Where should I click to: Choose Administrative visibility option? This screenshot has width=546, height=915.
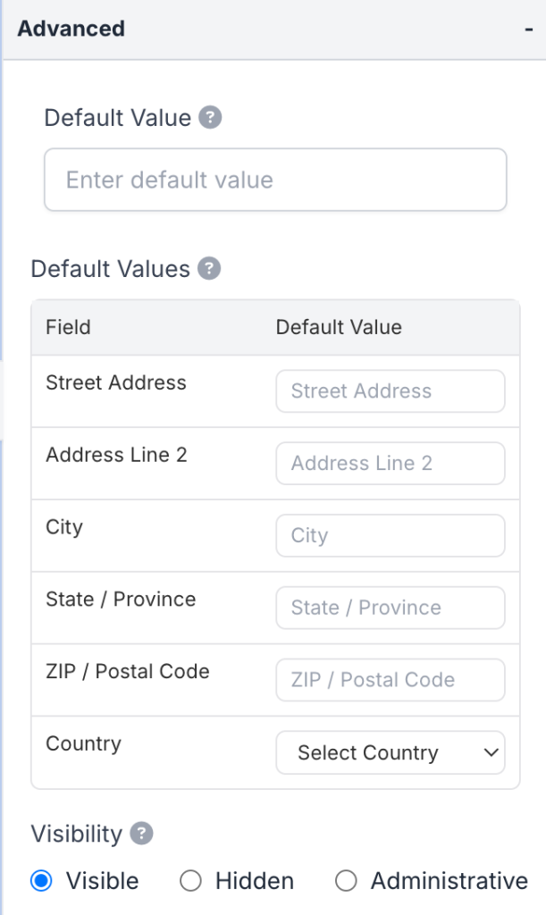346,881
